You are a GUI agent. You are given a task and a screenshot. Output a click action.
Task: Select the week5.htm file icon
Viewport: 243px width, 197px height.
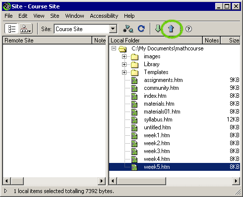tap(134, 167)
